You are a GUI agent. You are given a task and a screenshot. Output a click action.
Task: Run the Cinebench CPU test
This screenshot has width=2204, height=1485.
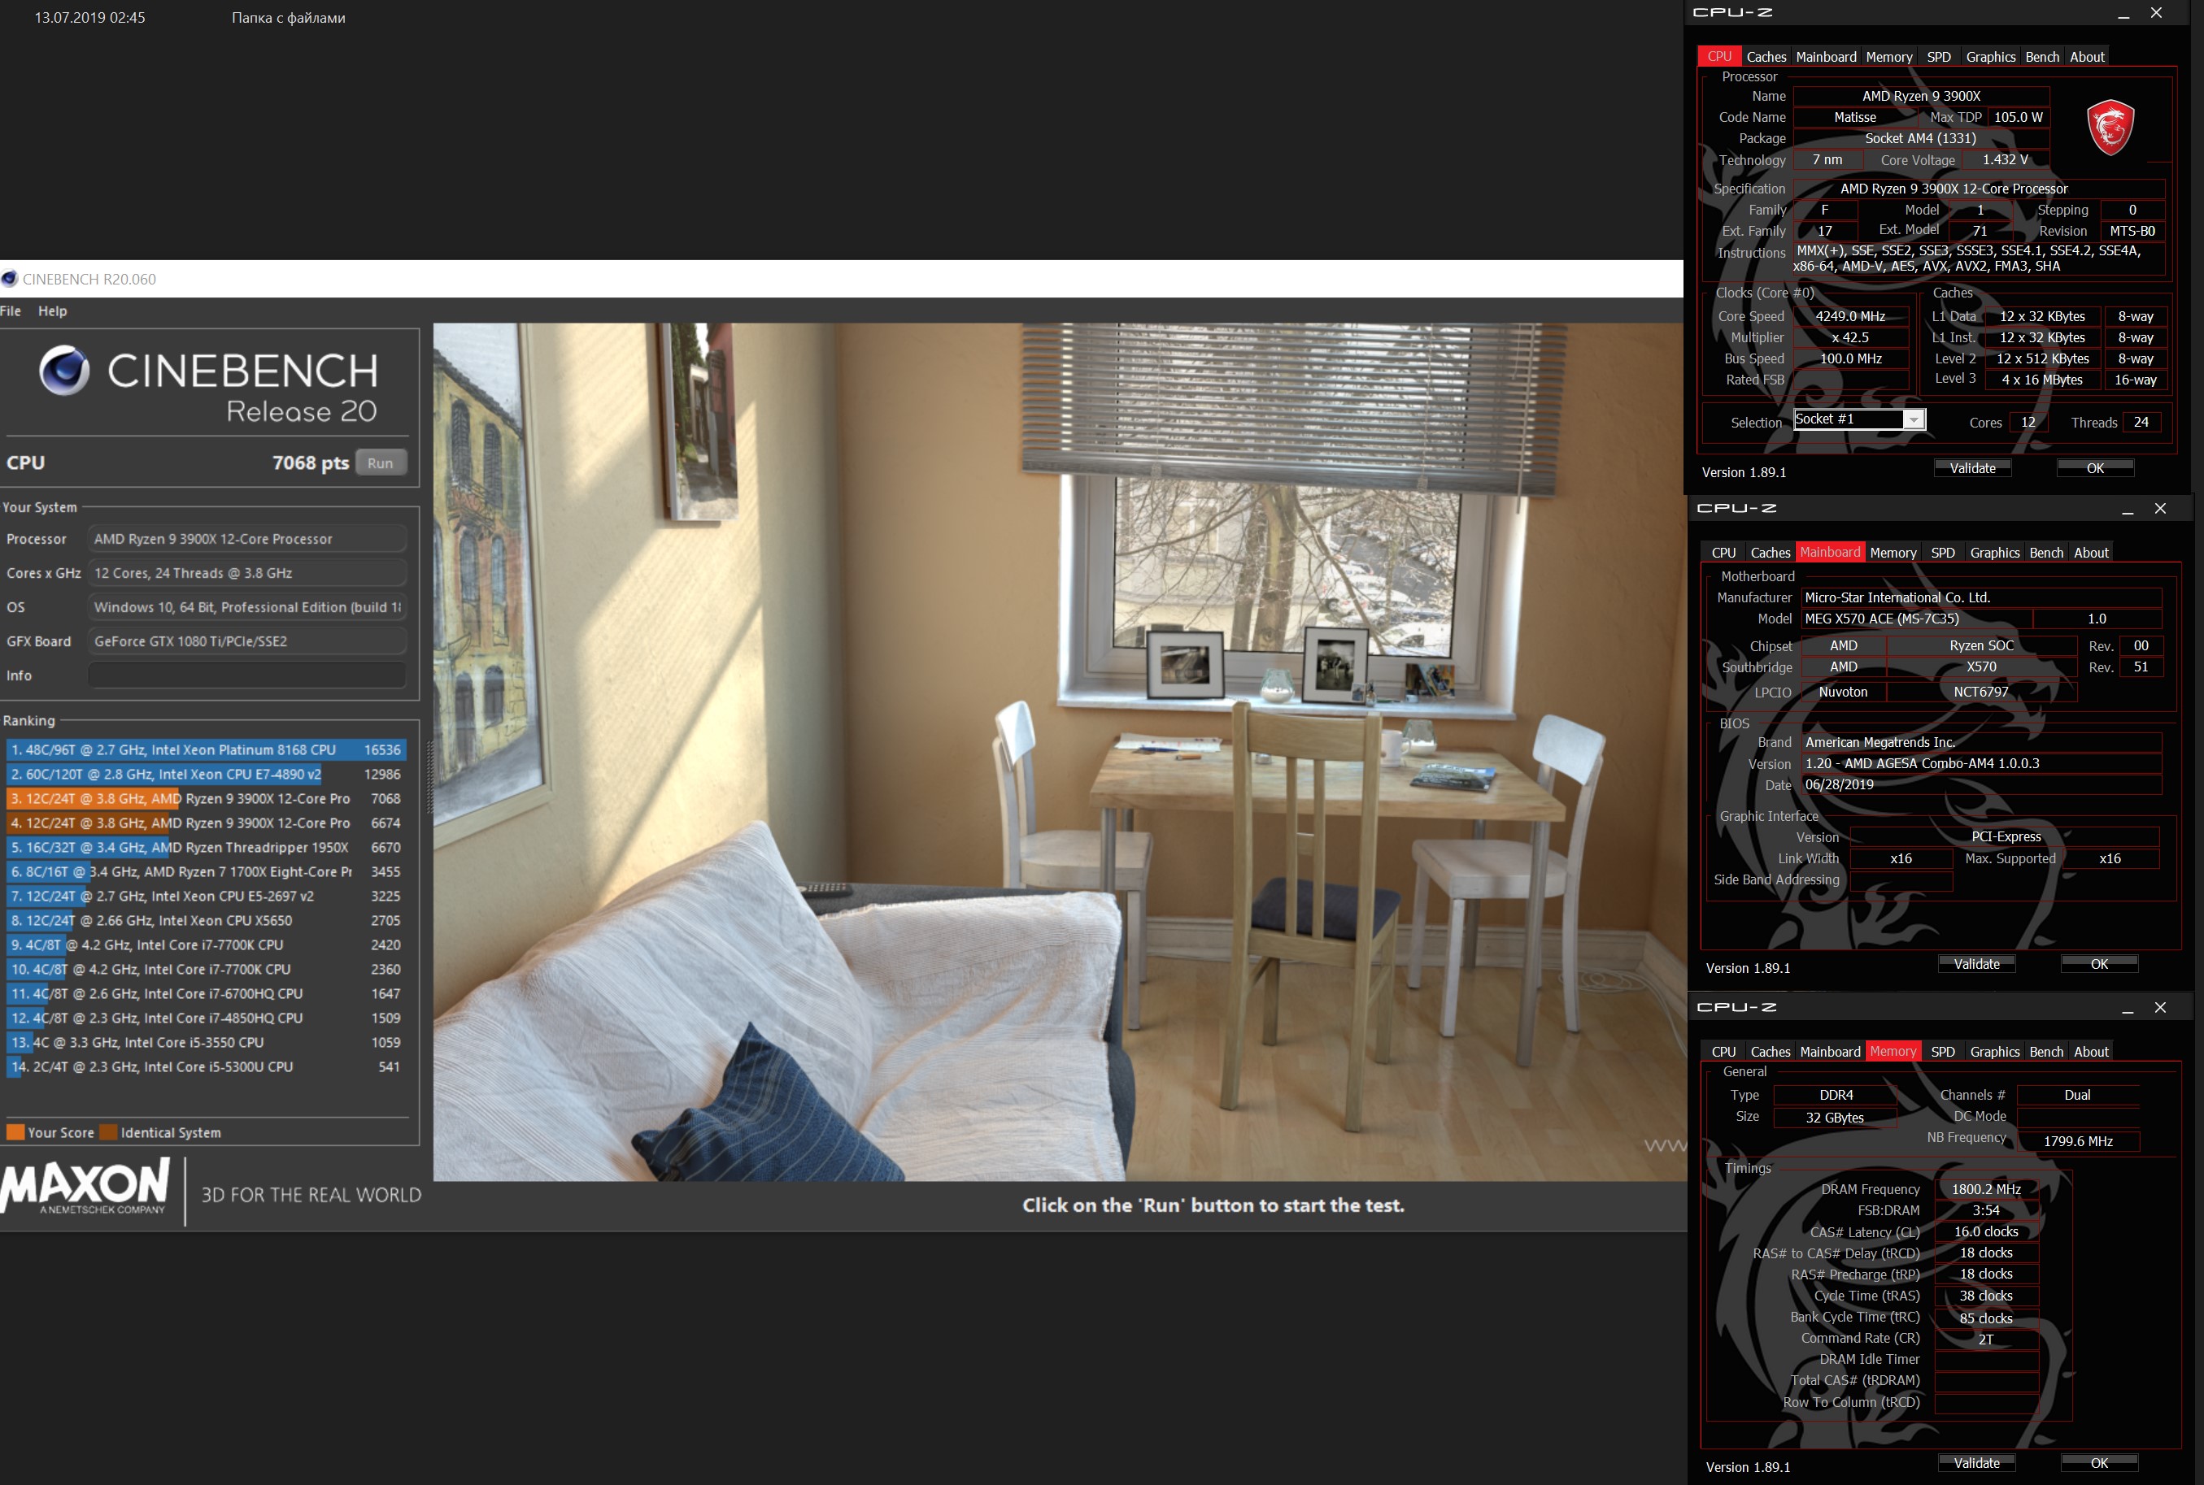click(381, 463)
